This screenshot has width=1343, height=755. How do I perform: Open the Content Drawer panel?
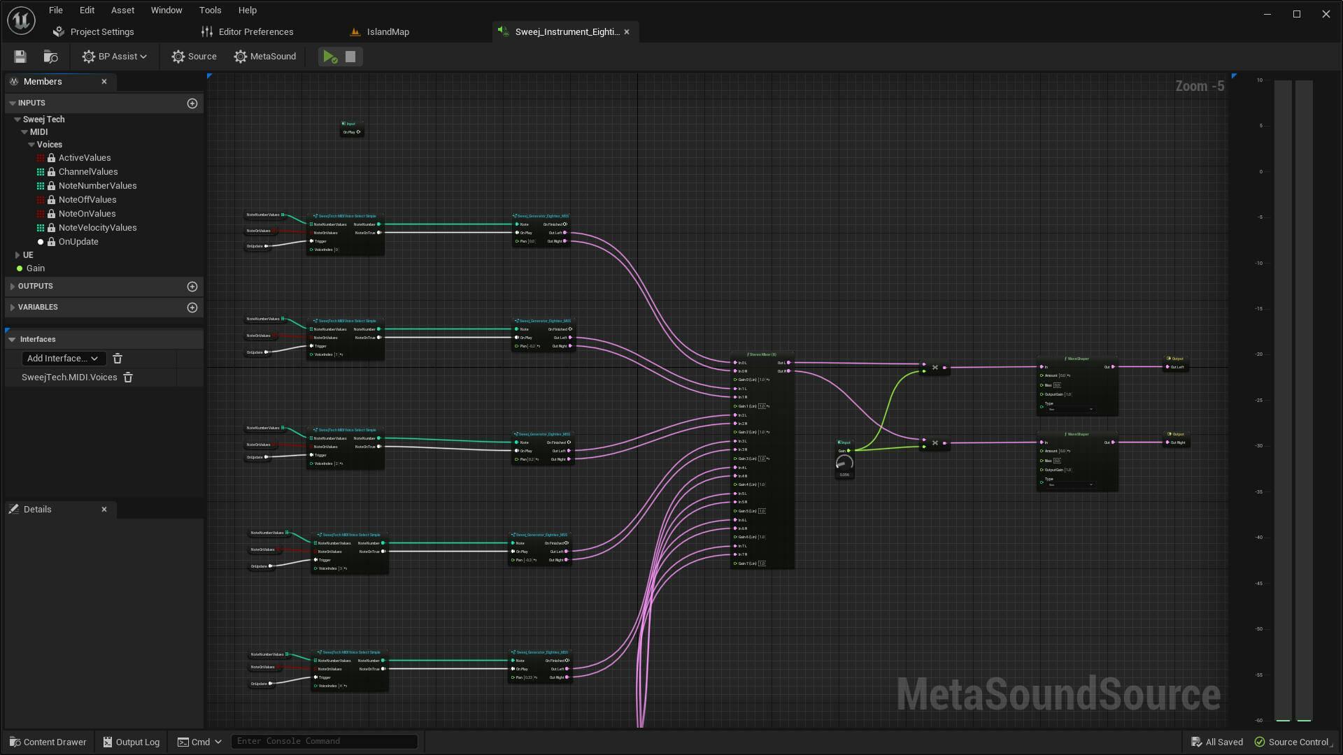pyautogui.click(x=49, y=741)
